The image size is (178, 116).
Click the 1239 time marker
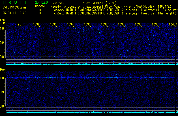click(155, 25)
